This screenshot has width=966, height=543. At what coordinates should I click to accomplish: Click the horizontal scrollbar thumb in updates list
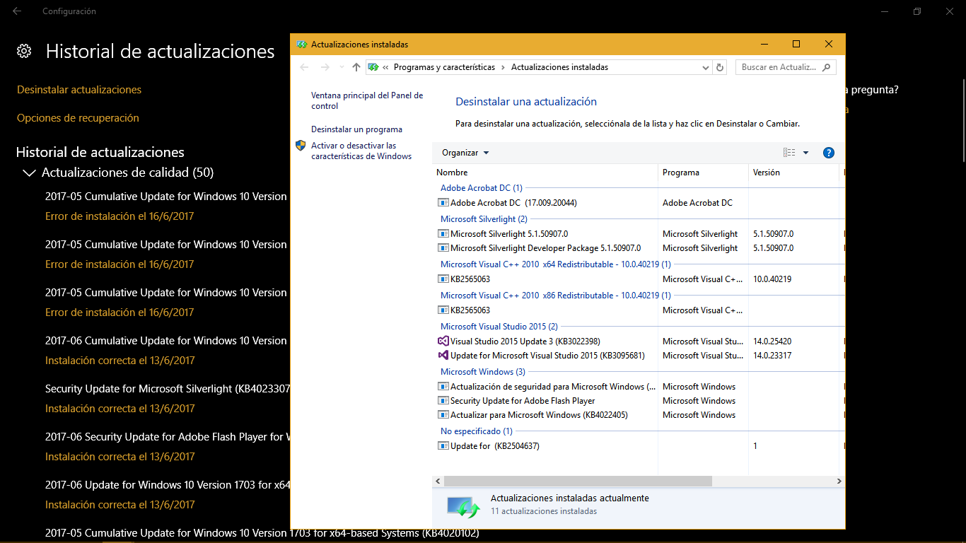coord(578,481)
